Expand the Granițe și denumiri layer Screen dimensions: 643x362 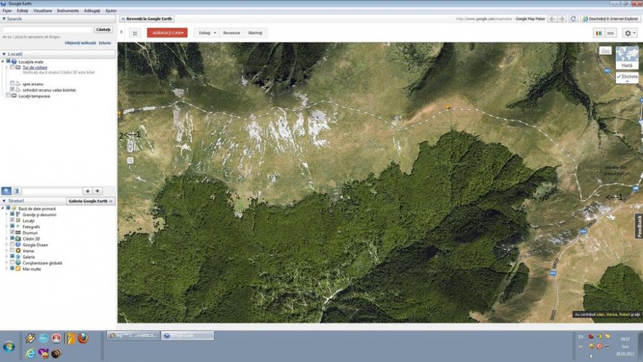tap(6, 214)
